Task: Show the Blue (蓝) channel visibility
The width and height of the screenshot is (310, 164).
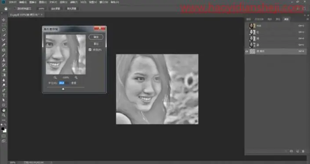Action: click(x=247, y=45)
